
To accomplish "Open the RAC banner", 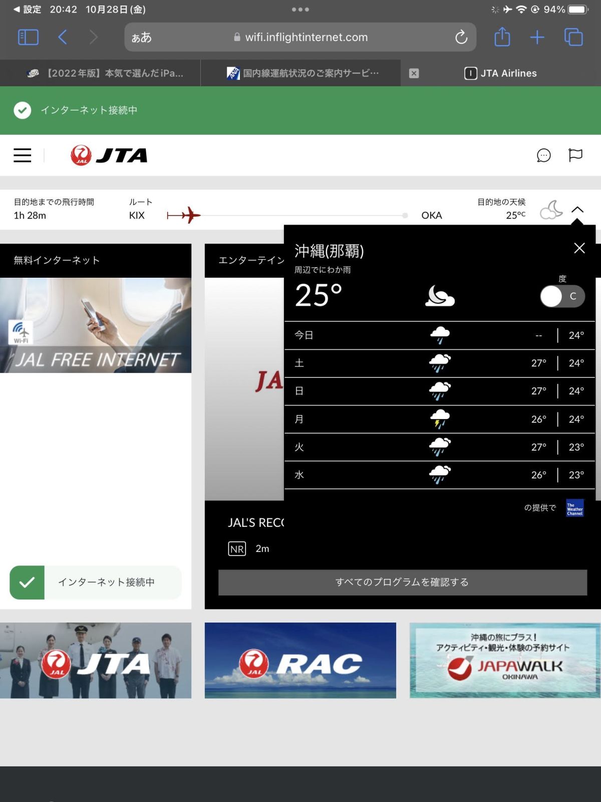I will click(x=300, y=661).
